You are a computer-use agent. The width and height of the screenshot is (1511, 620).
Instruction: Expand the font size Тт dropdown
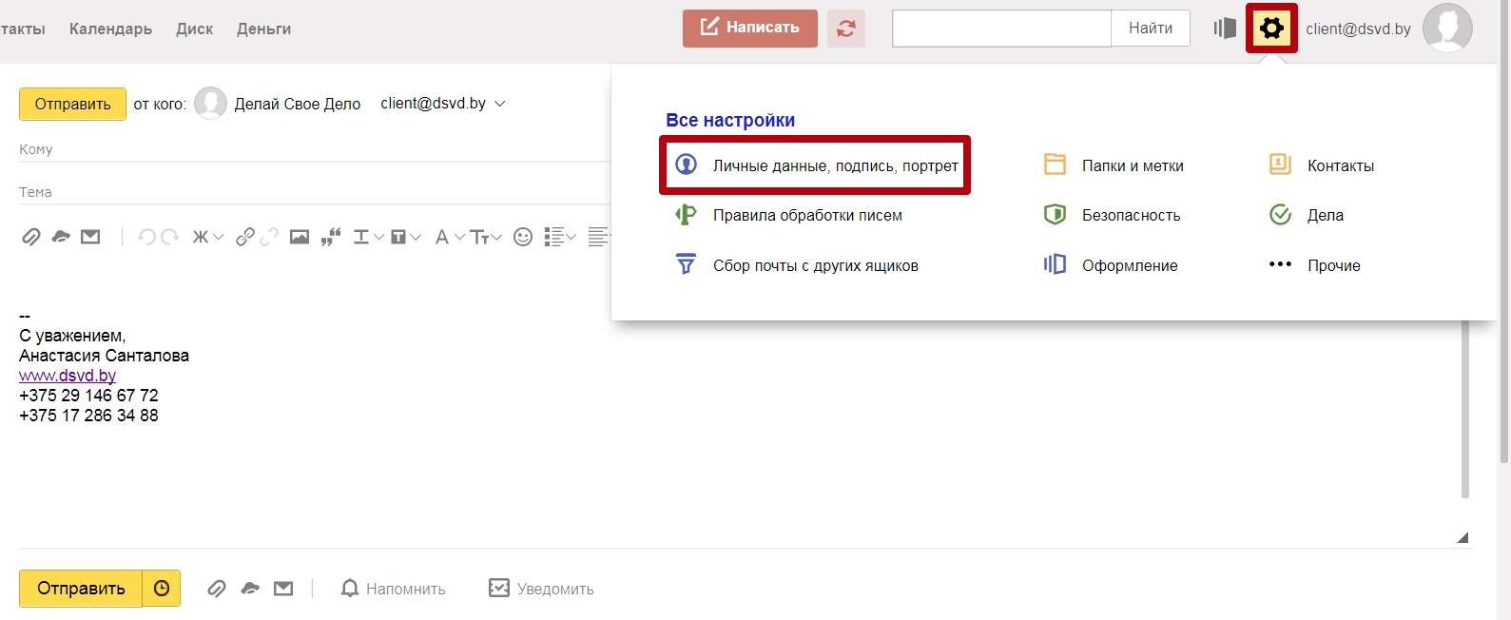485,237
